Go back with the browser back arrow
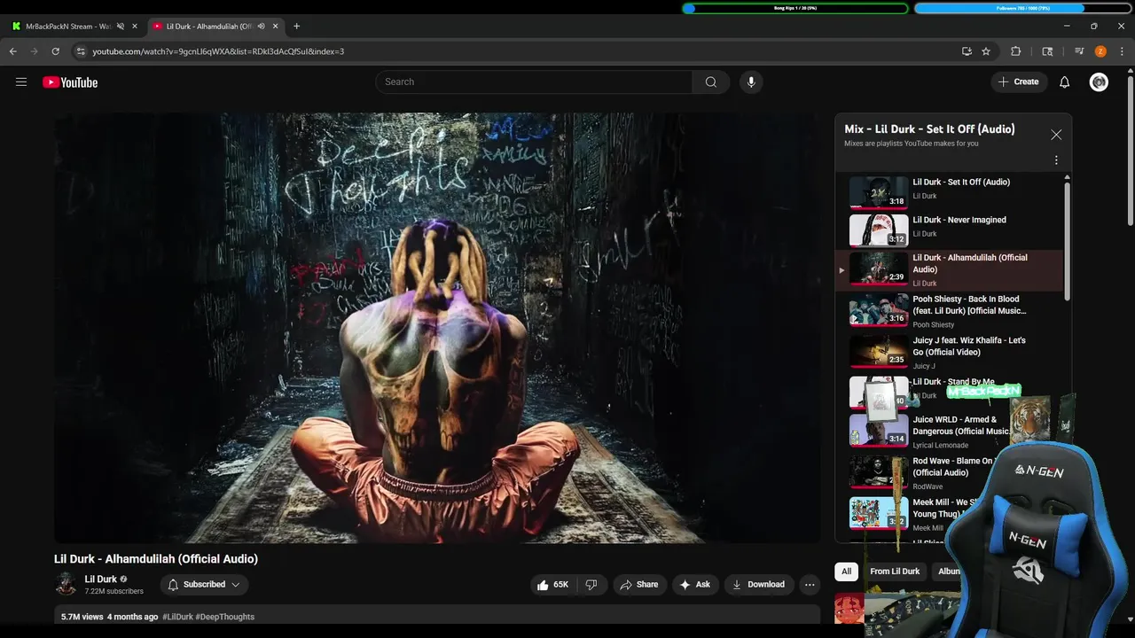The image size is (1135, 638). 12,51
